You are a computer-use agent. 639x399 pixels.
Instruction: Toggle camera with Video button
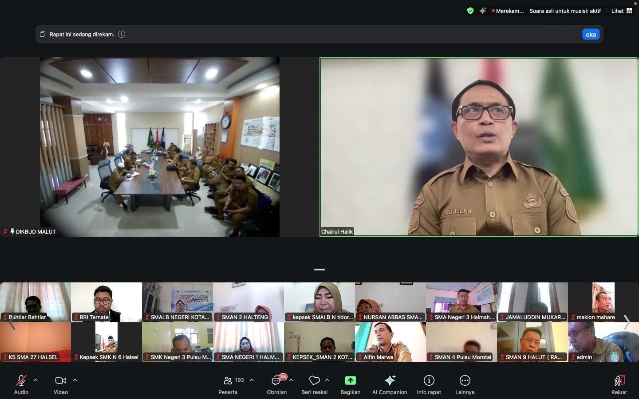pyautogui.click(x=60, y=381)
